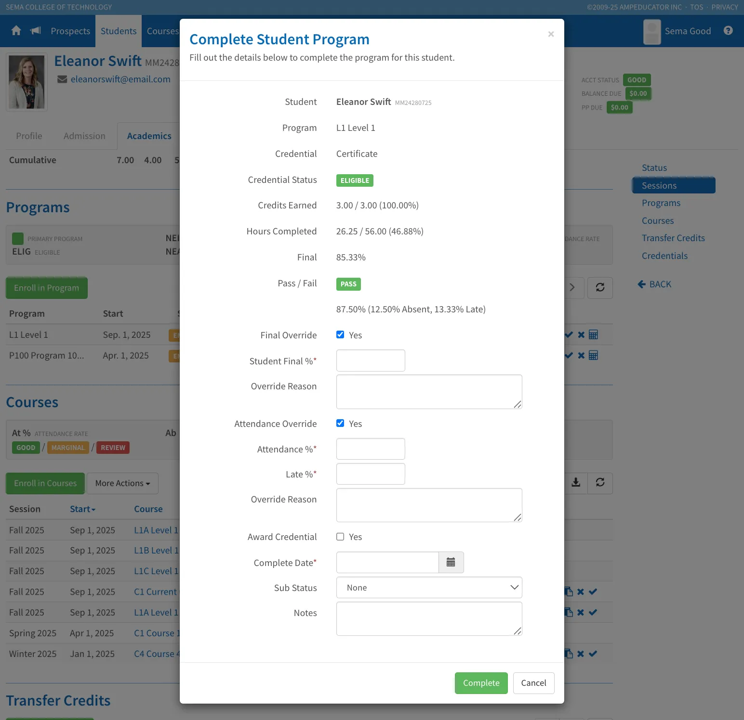Select Credentials in the side navigation
The width and height of the screenshot is (744, 720).
664,256
